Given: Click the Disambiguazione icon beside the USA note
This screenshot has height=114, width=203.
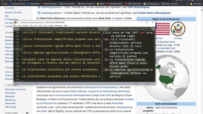Looking at the screenshot, I should (39, 7).
